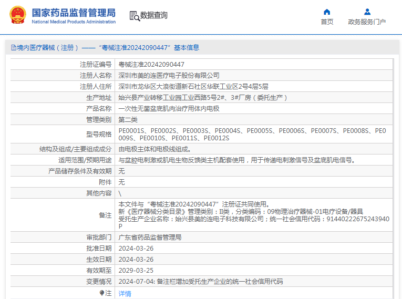The image size is (402, 299).
Task: Click the 结构及组成/主要组成成分 label
Action: [75, 149]
